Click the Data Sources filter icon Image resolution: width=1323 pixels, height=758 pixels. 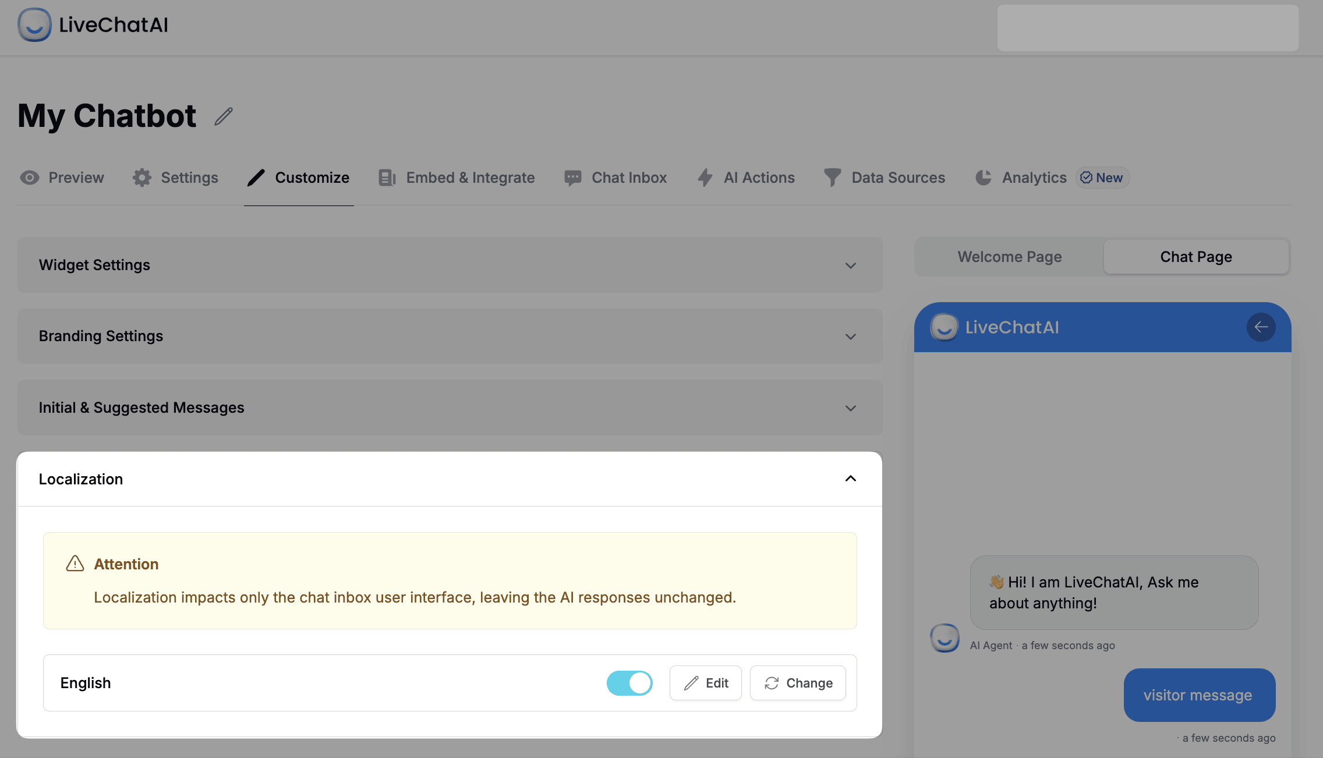tap(832, 176)
